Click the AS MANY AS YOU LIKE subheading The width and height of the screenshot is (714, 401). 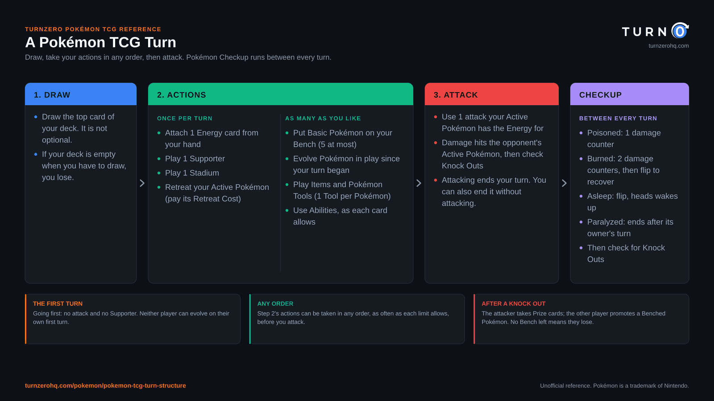point(323,119)
